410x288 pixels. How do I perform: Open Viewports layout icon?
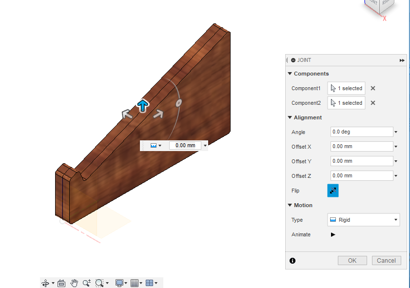(149, 283)
